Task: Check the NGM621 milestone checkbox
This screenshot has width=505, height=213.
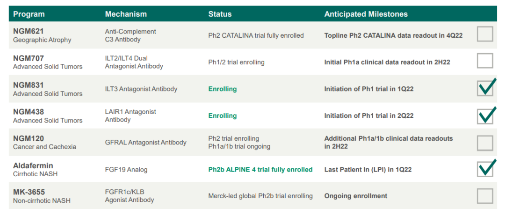Action: [485, 34]
